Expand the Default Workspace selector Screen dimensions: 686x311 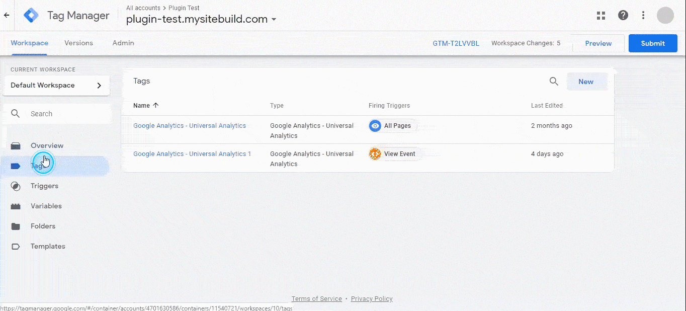tap(56, 86)
